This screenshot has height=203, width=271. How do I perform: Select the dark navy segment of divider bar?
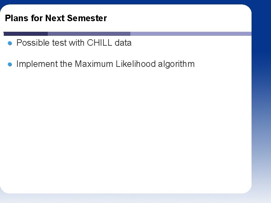(x=26, y=34)
